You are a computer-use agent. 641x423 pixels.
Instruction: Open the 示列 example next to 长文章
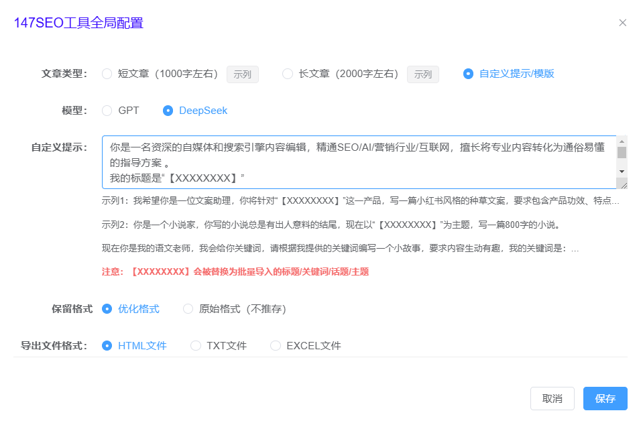[423, 74]
